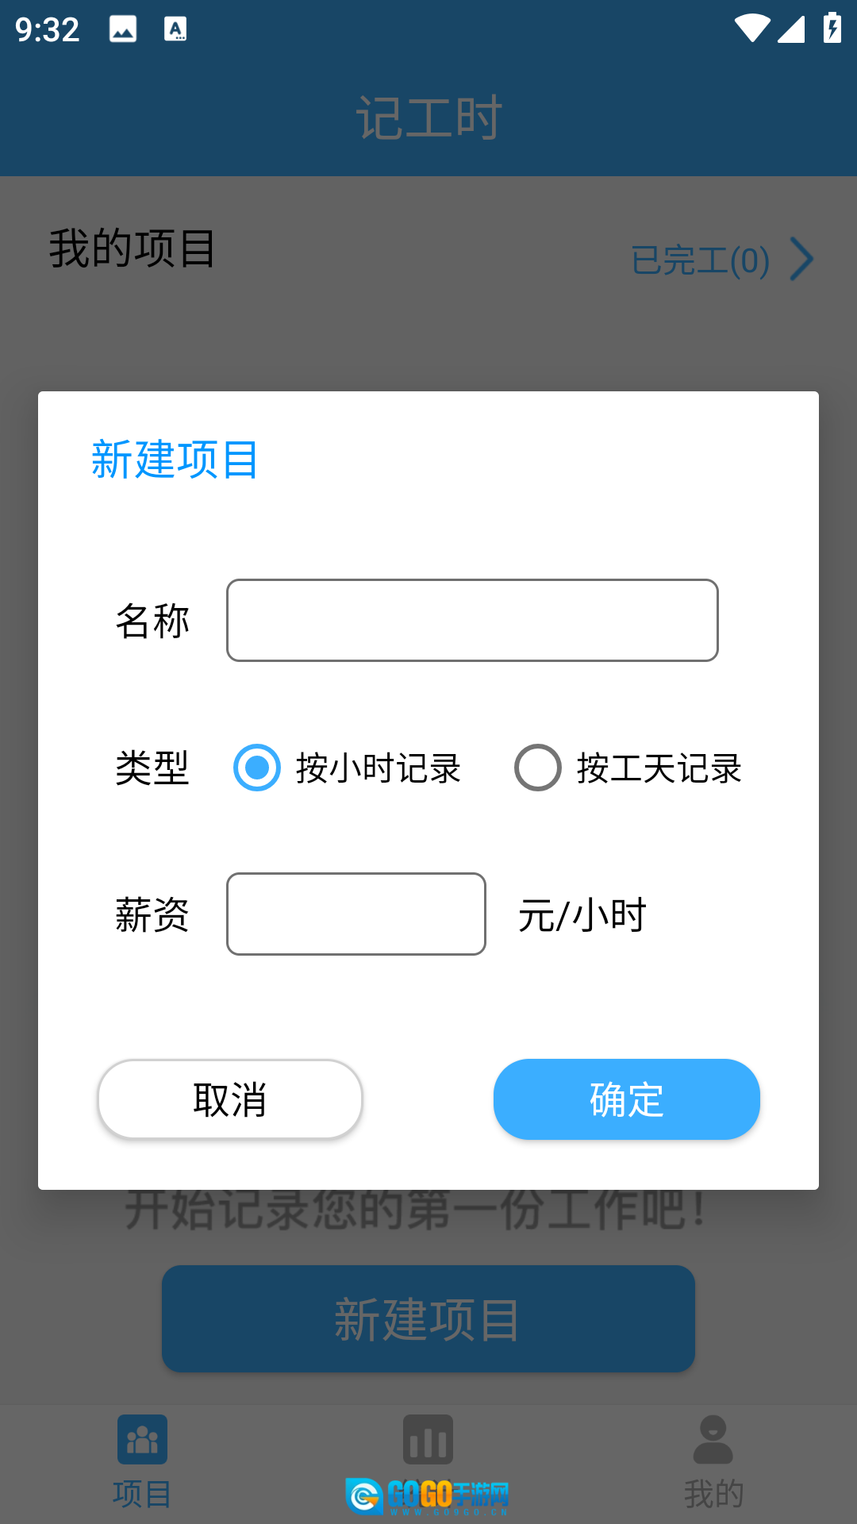Select 按工天记录 radio option

pos(538,768)
